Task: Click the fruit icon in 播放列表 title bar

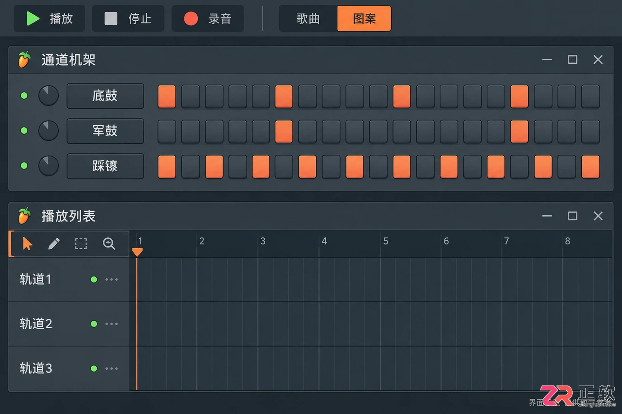Action: (25, 216)
